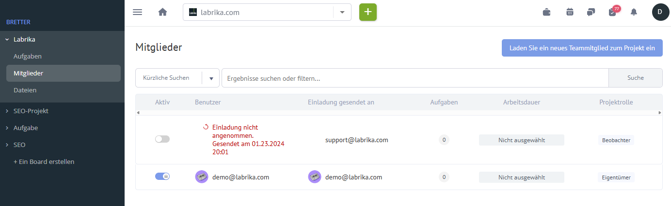
Task: Expand the labrika.com project dropdown
Action: [x=342, y=12]
